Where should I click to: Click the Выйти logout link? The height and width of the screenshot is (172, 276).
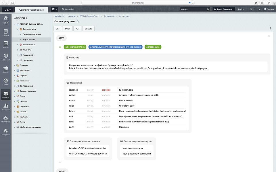click(241, 9)
